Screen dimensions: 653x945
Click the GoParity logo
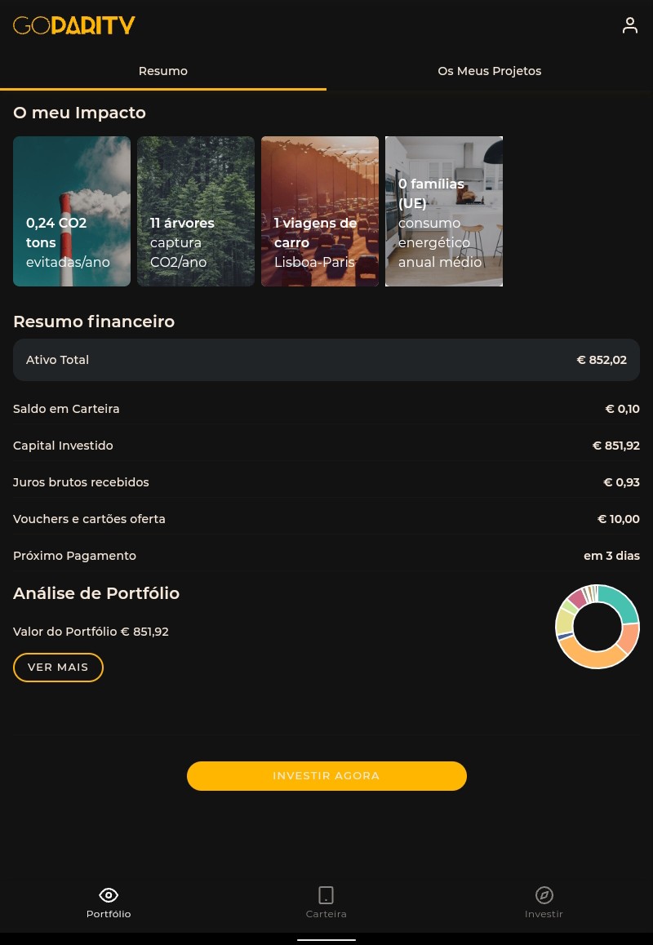pyautogui.click(x=74, y=25)
